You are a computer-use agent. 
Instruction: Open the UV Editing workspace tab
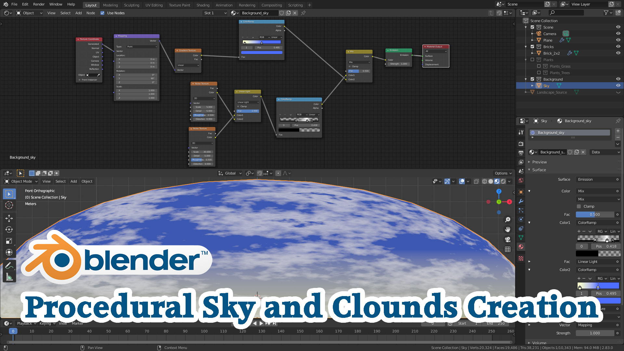click(154, 5)
